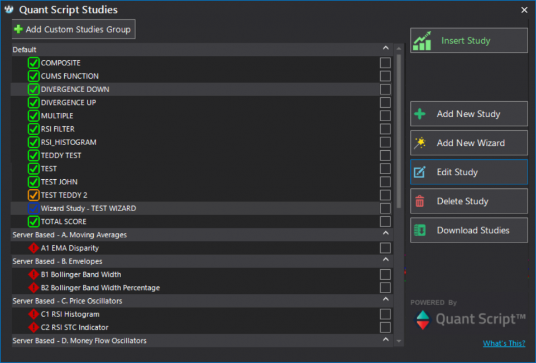Collapse the Server Based - B. Envelopes group
Screen dimensions: 536x363
(x=386, y=260)
